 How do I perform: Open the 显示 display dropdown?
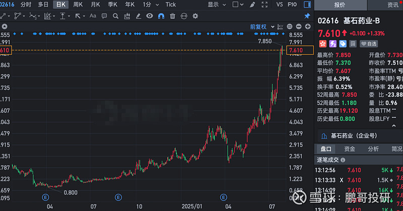(x=217, y=5)
